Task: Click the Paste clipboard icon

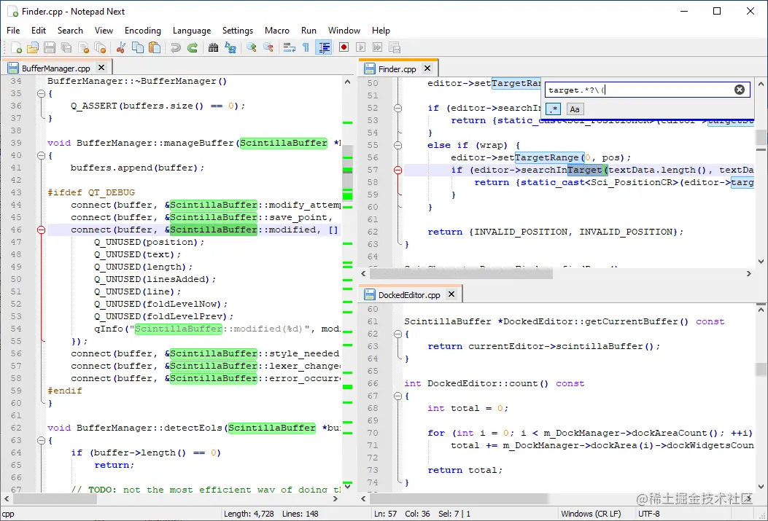Action: tap(155, 47)
